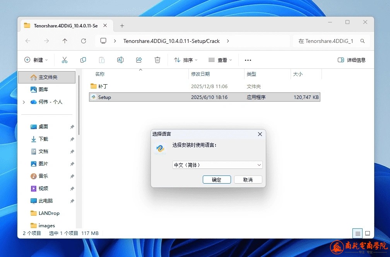Switch to large thumbnails view icon
The height and width of the screenshot is (257, 390).
368,233
